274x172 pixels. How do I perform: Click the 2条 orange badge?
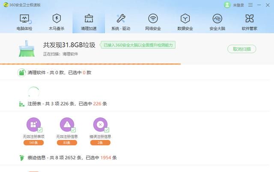100,143
